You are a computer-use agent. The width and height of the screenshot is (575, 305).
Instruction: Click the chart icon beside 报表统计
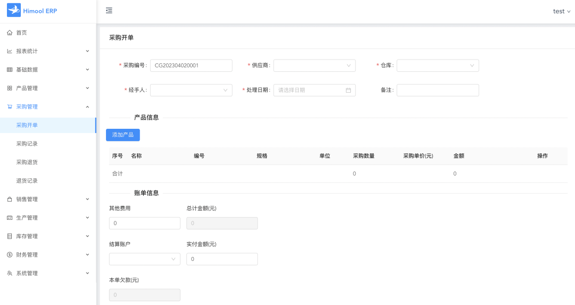pos(10,51)
